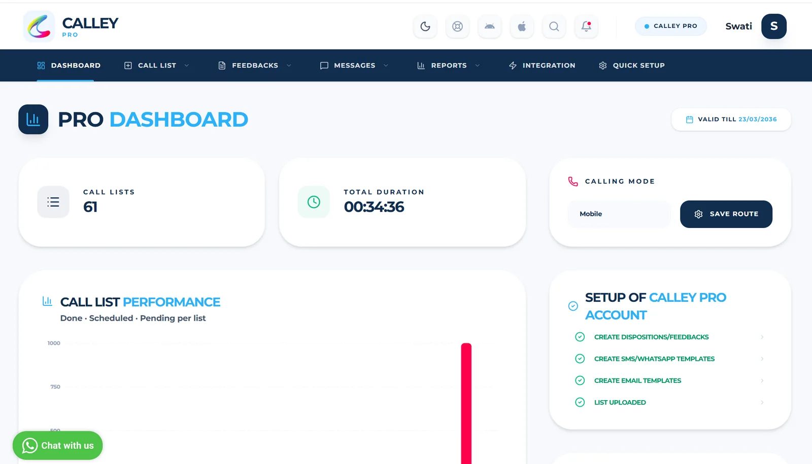Screen dimensions: 812x464
Task: Click the check icon beside Create Email Templates
Action: 580,380
